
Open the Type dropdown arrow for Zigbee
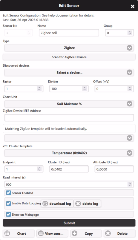(129, 48)
